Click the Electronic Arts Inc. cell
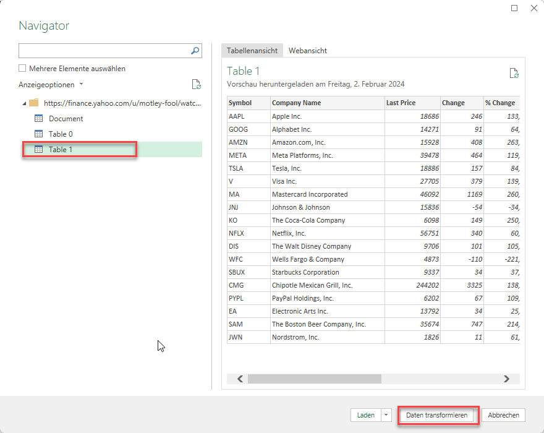This screenshot has width=544, height=433. (328, 311)
